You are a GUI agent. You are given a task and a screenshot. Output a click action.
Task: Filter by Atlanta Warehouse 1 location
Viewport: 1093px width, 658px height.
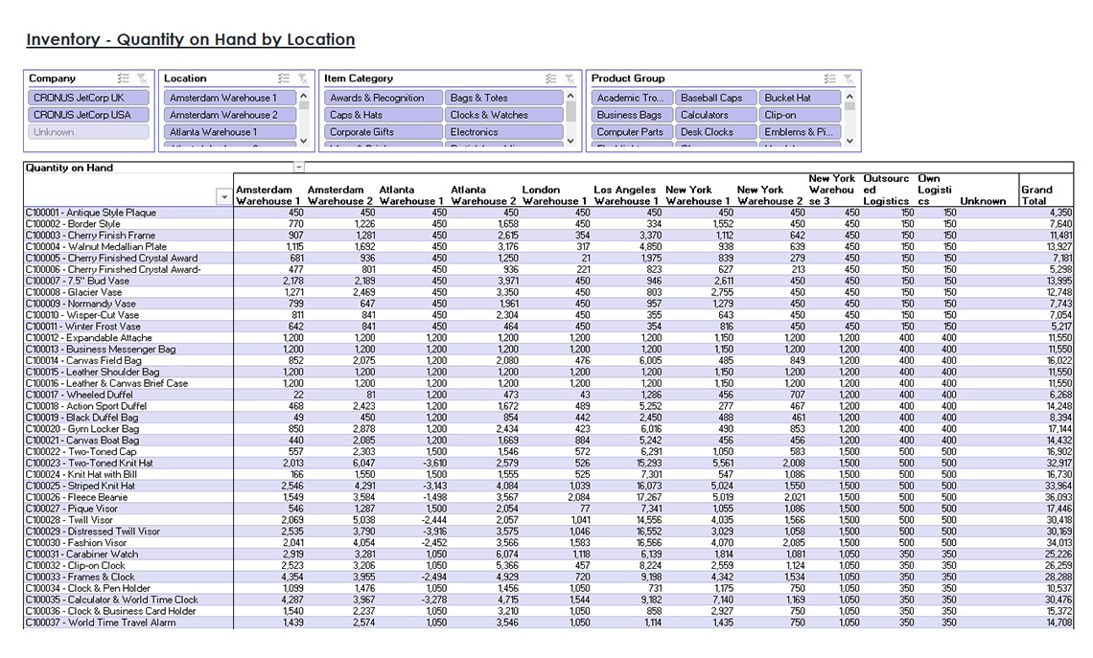pyautogui.click(x=230, y=131)
